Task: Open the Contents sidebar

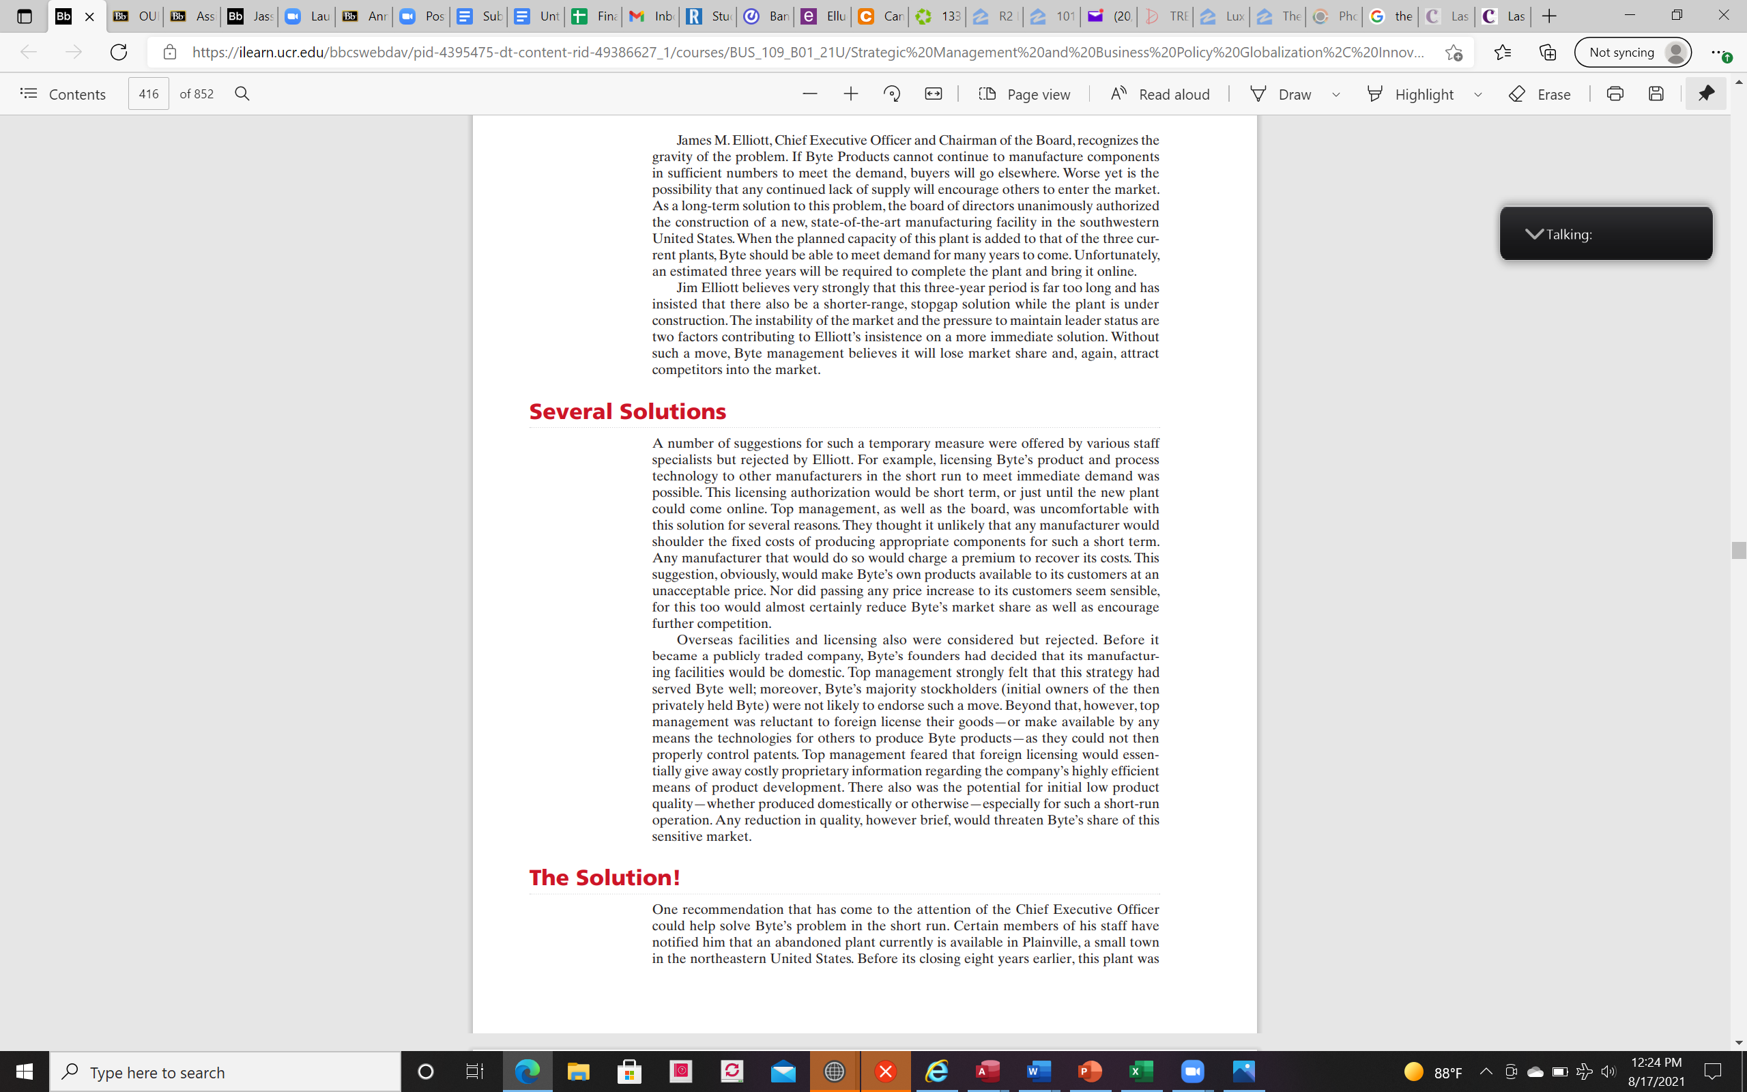Action: click(63, 94)
